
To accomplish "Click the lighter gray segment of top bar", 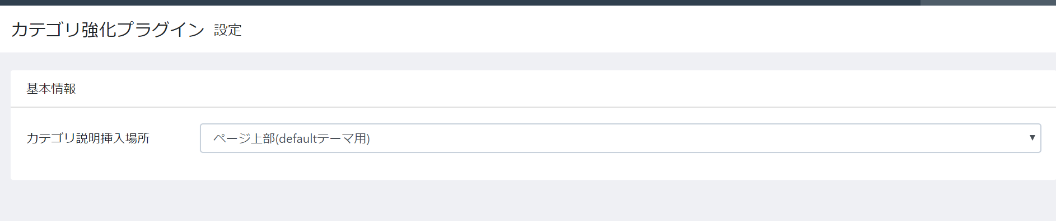I will (x=988, y=3).
